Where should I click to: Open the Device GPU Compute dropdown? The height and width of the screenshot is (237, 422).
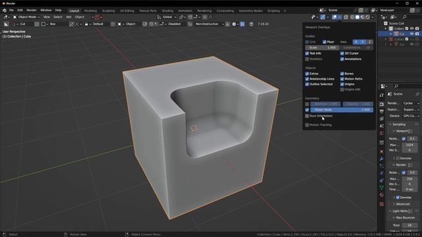click(411, 116)
